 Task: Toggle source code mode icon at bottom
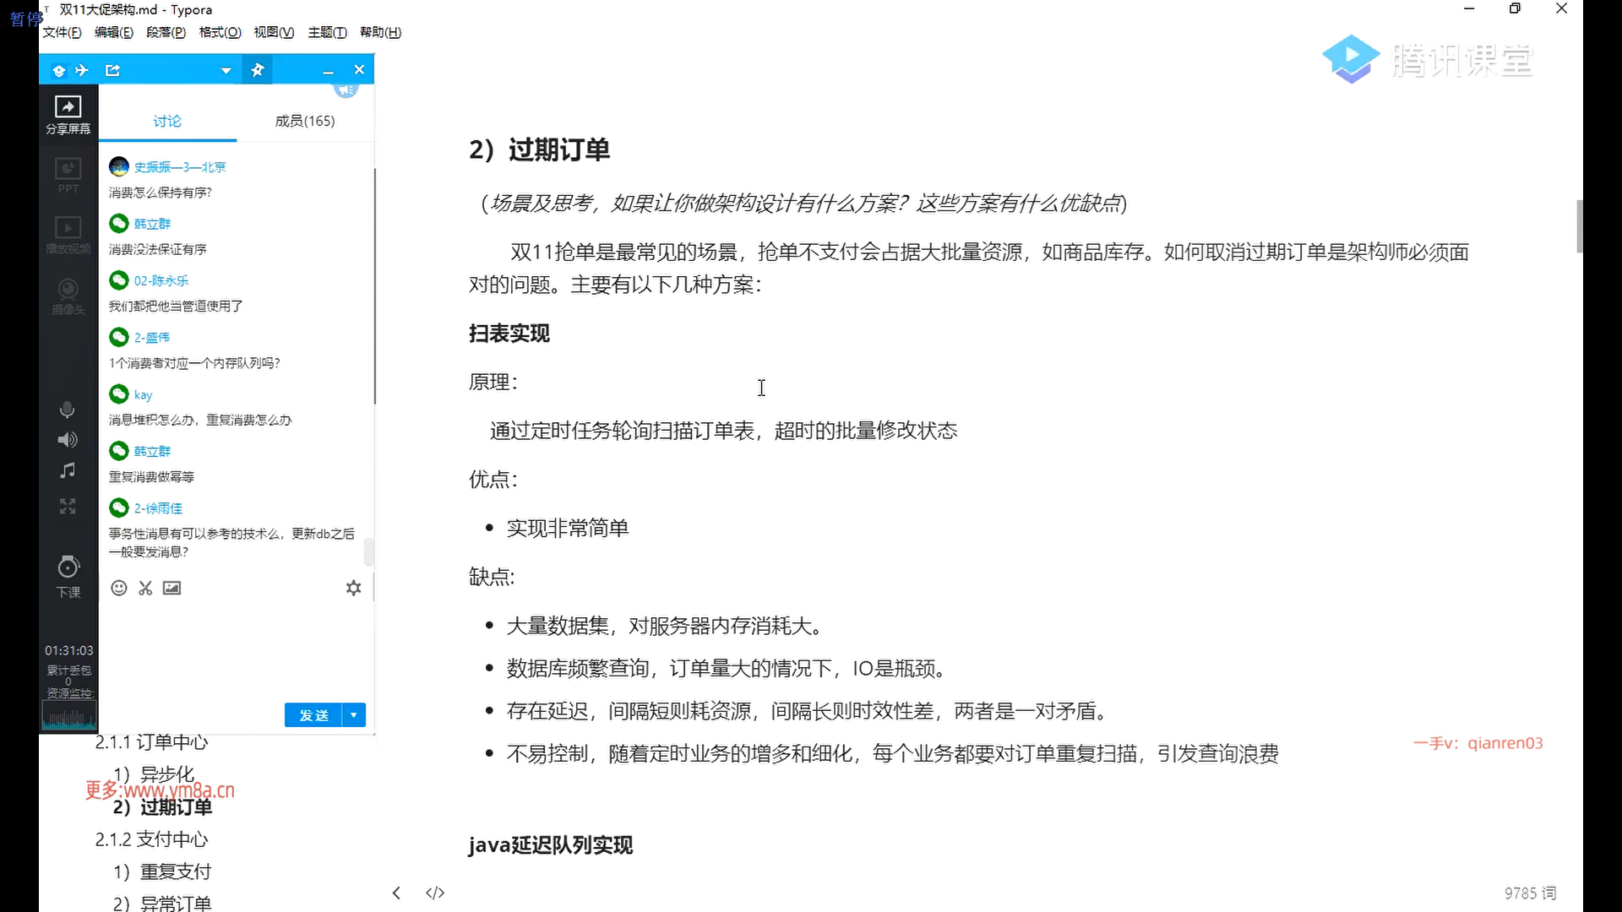click(x=435, y=893)
